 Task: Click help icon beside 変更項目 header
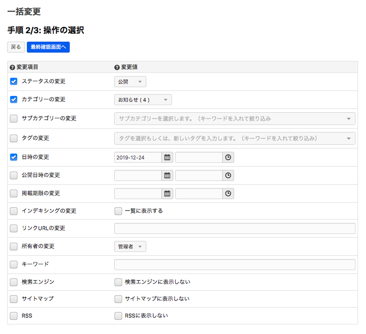click(x=12, y=67)
